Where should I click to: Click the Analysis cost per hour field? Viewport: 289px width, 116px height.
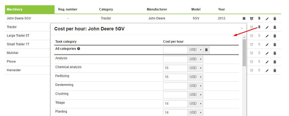[x=175, y=59]
